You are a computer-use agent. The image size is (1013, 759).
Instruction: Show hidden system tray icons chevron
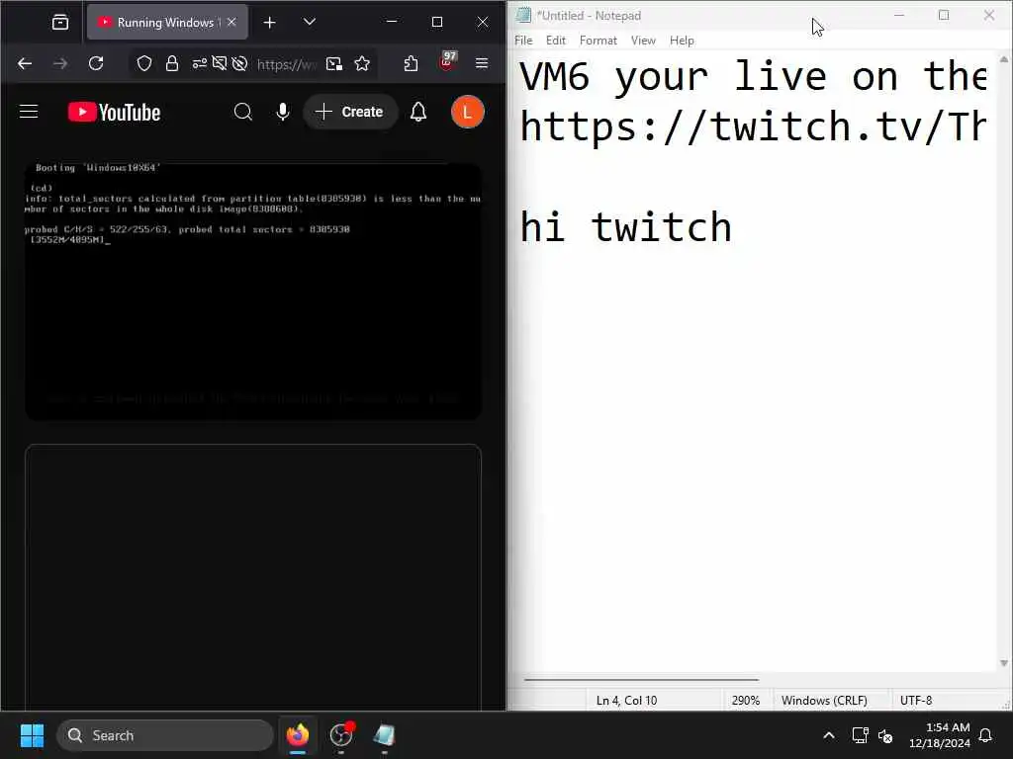coord(829,735)
